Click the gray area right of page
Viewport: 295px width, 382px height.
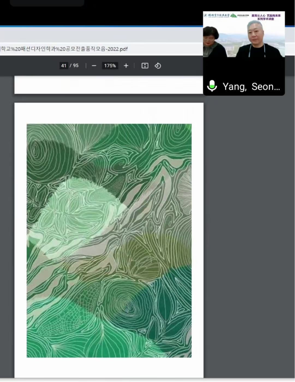(248, 218)
